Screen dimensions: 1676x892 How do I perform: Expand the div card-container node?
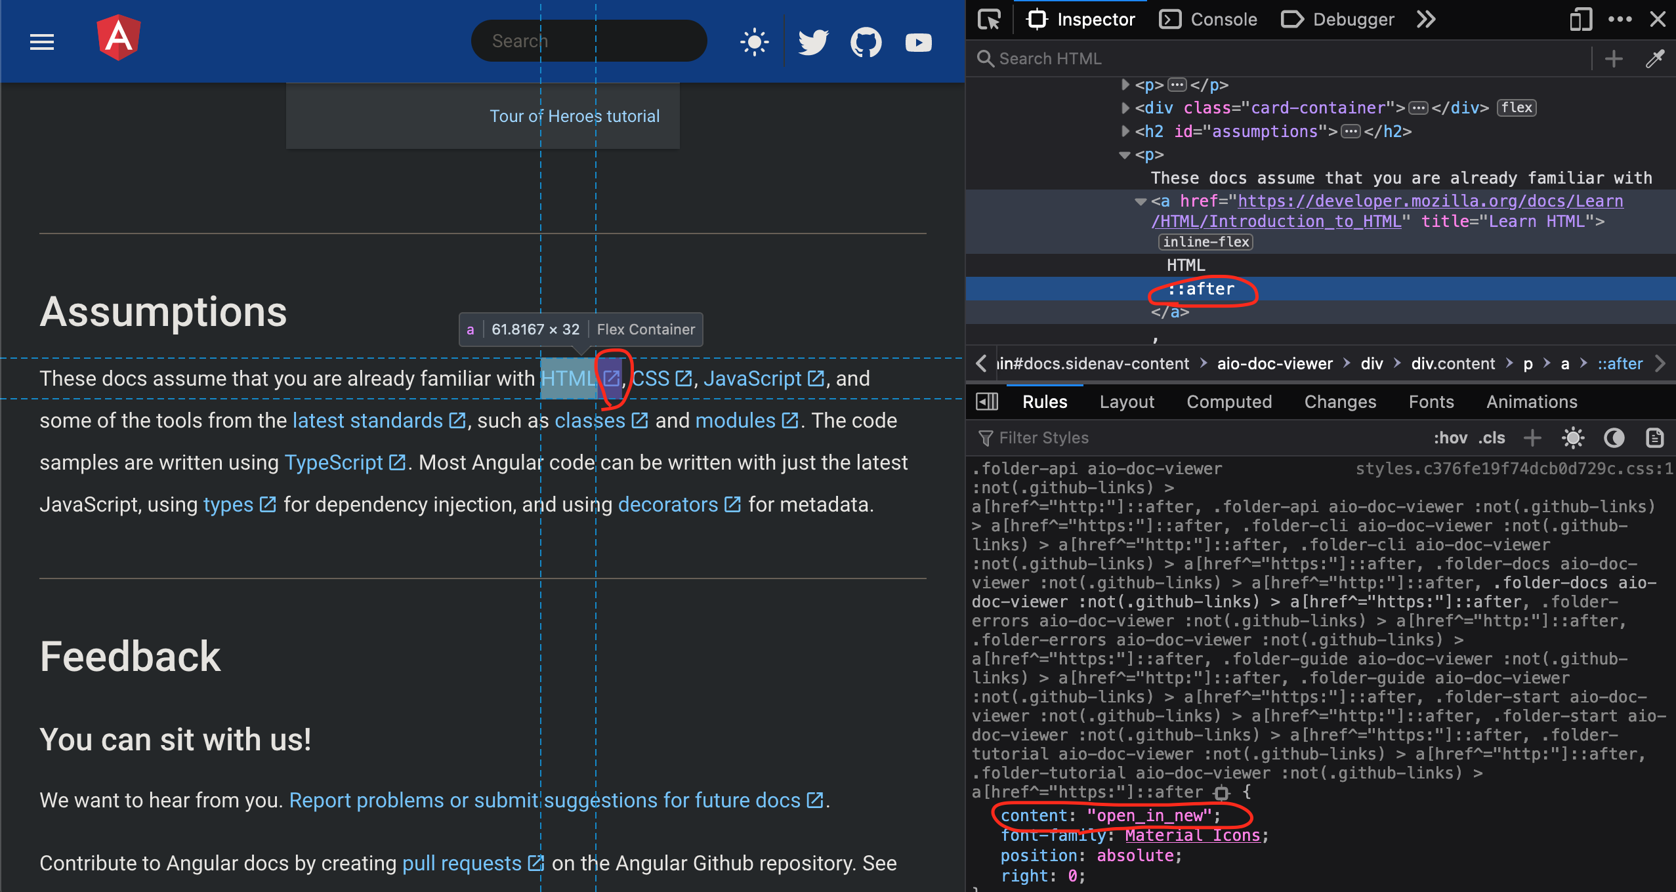pyautogui.click(x=1125, y=108)
